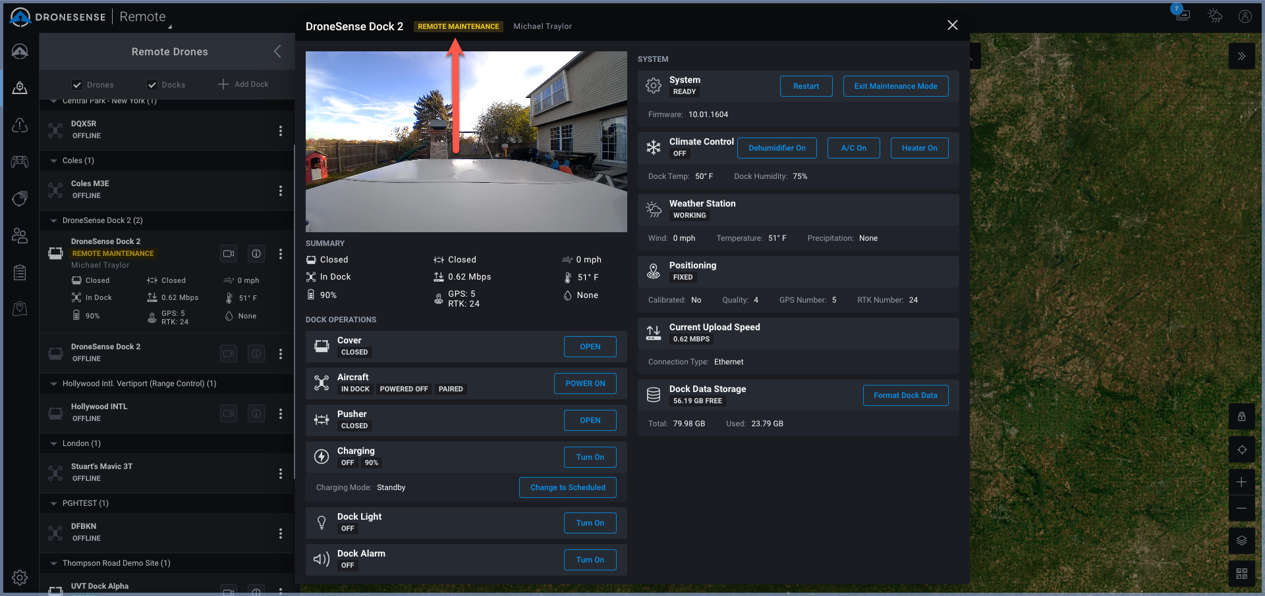The image size is (1265, 596).
Task: Click Change to Scheduled charging mode
Action: pos(568,487)
